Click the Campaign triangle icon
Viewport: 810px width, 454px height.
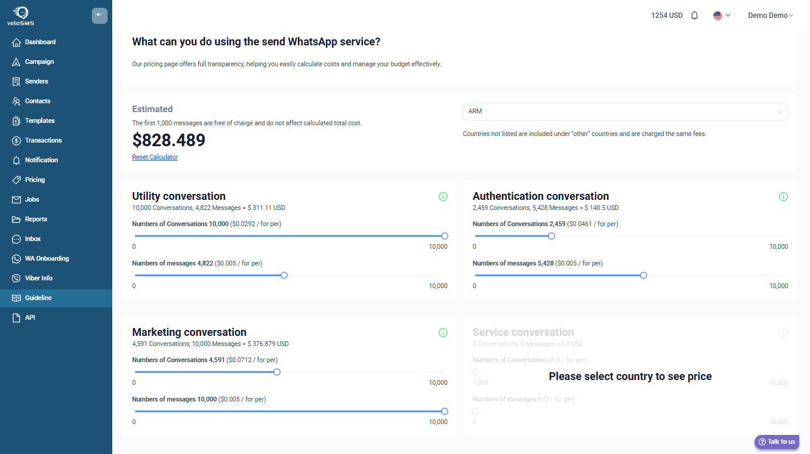pyautogui.click(x=16, y=62)
